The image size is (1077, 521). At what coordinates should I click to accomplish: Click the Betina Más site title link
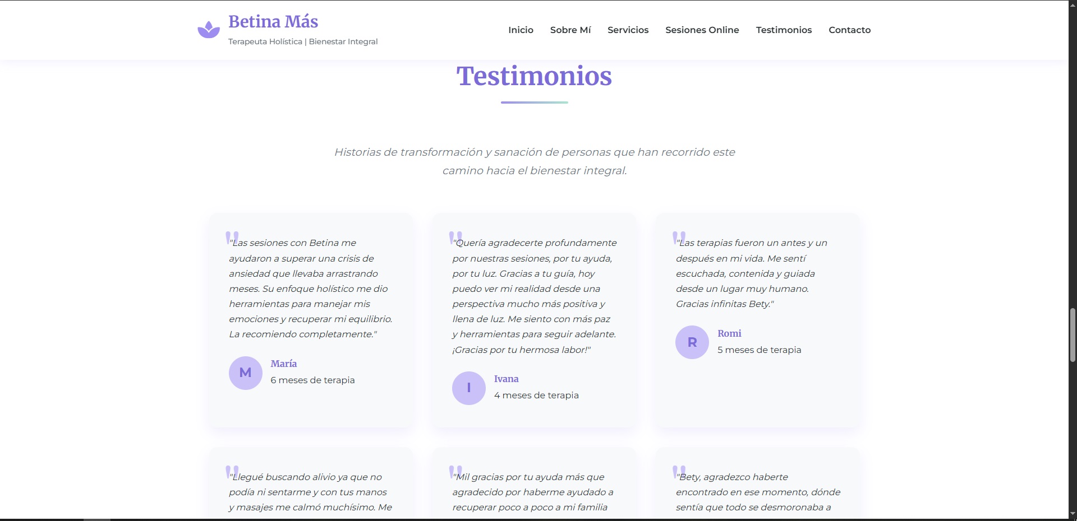click(x=273, y=21)
